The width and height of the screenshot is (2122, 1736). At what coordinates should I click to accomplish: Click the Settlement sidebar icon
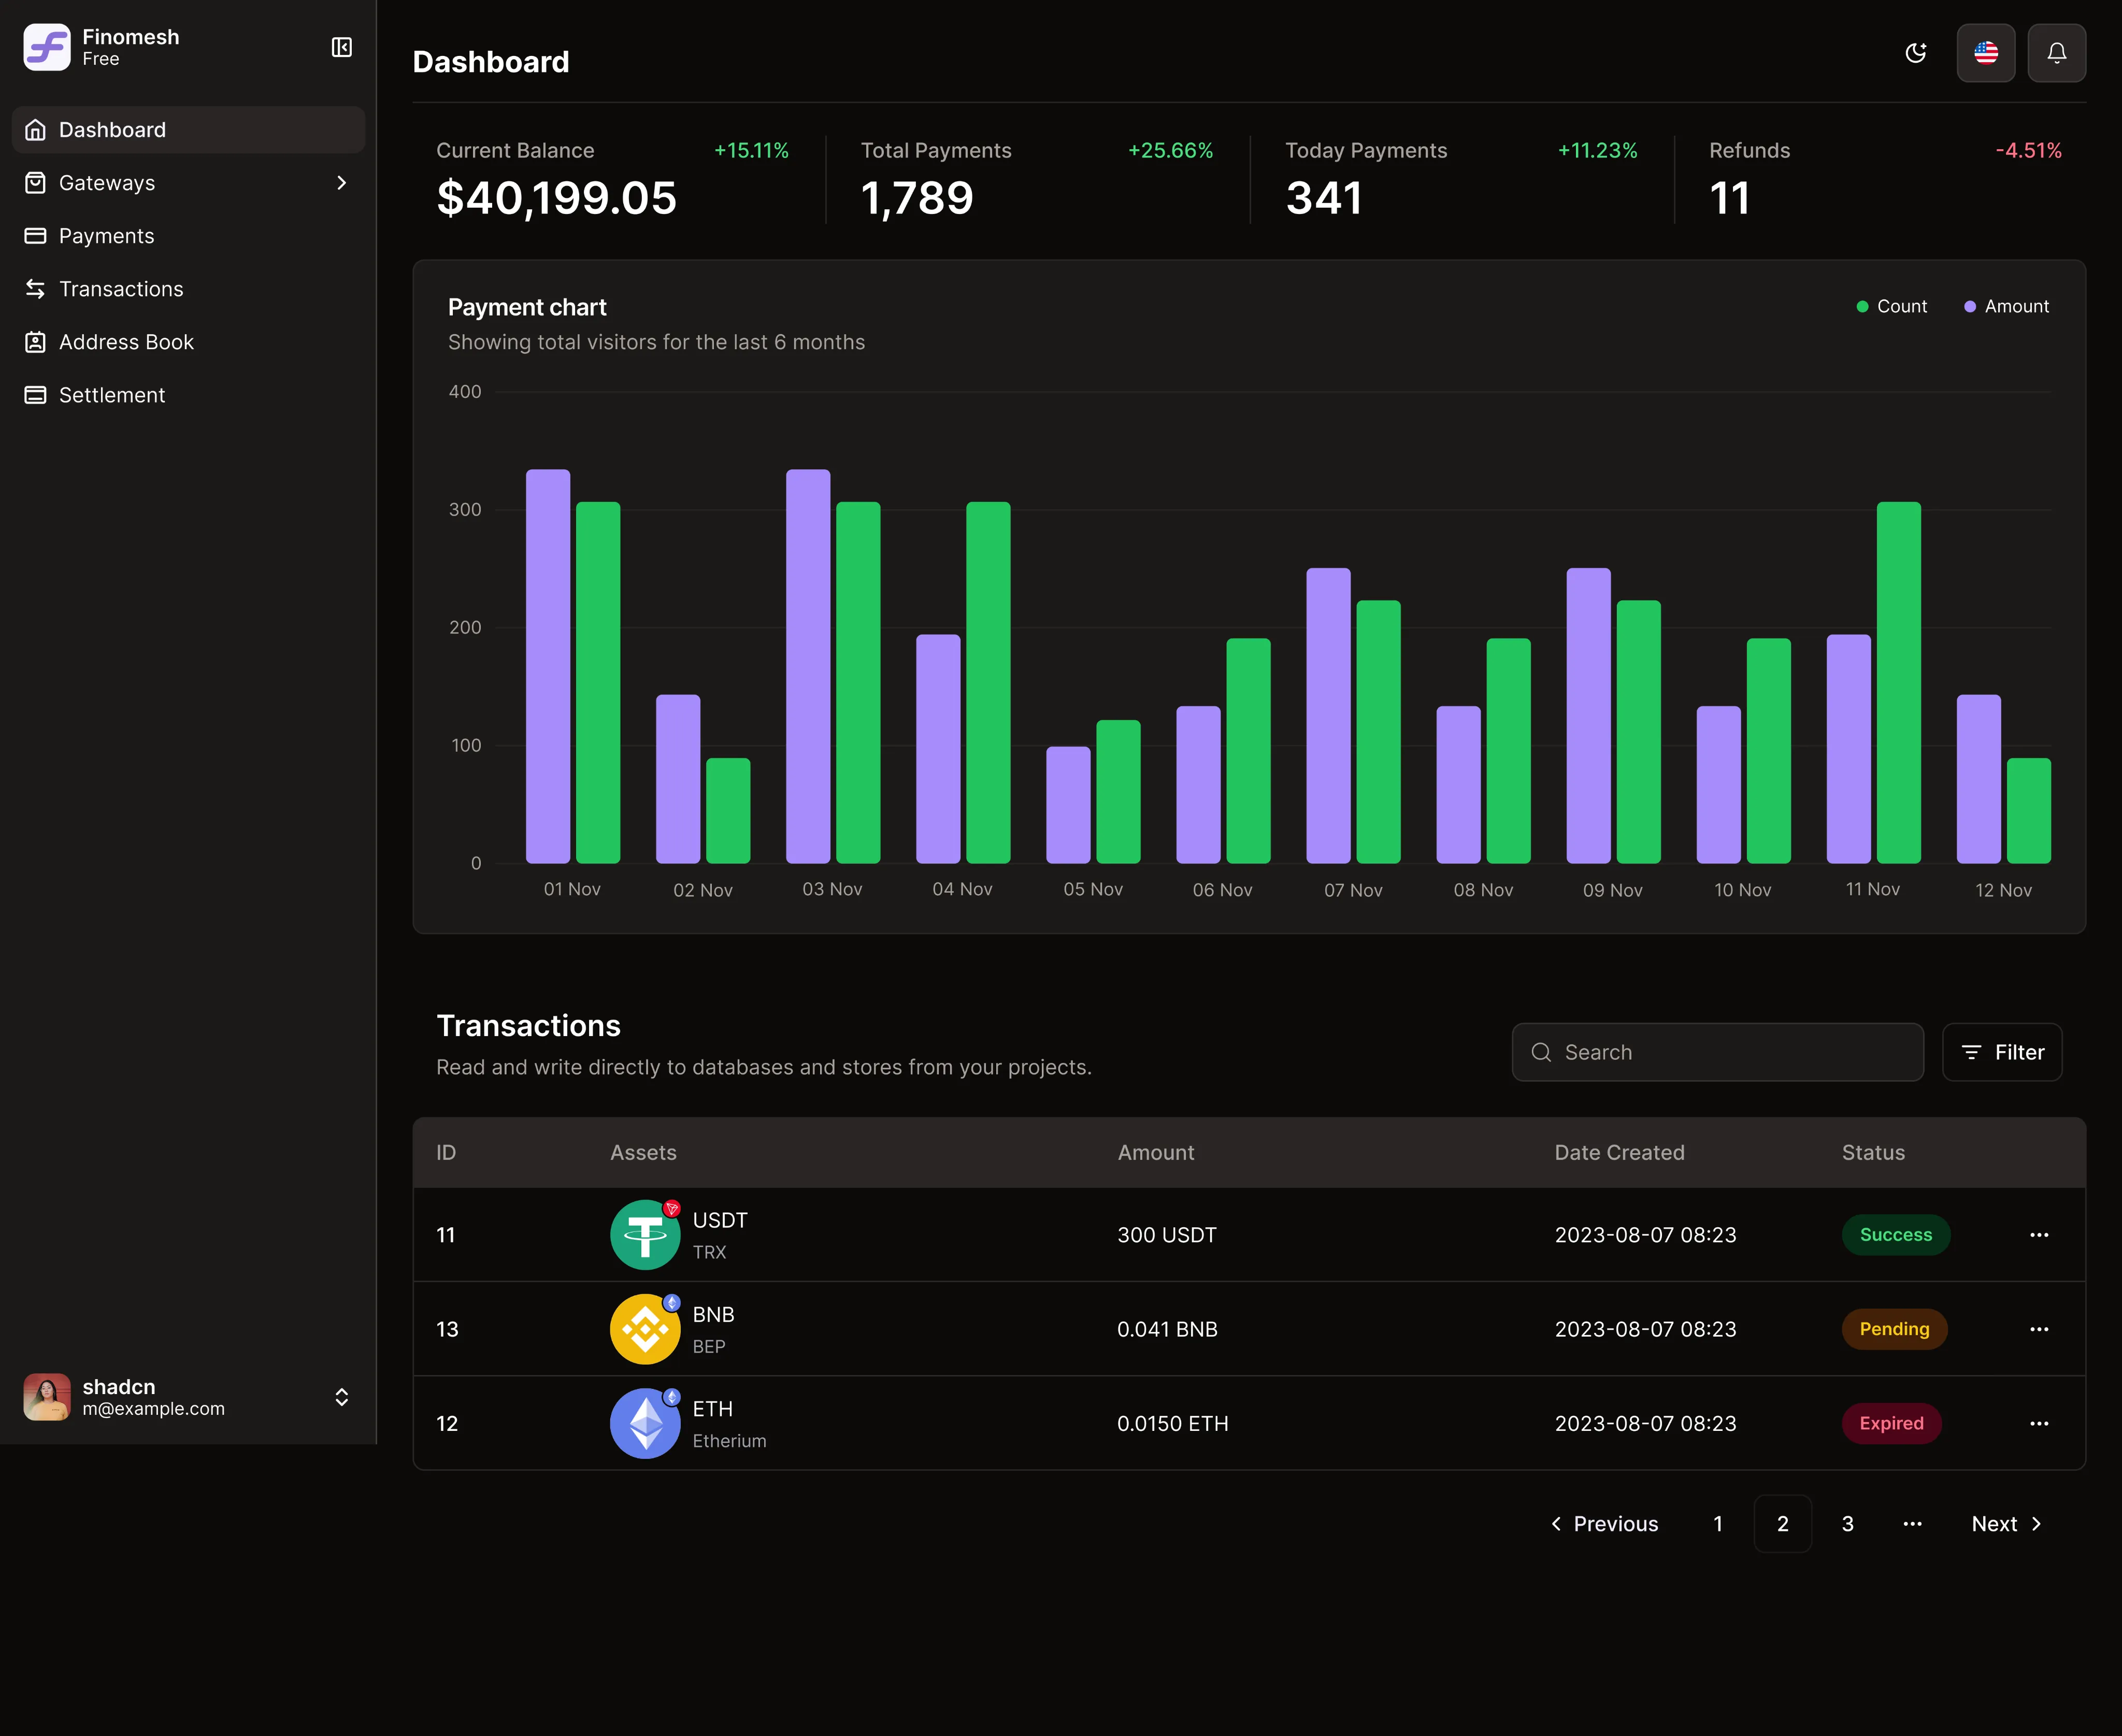[x=35, y=395]
